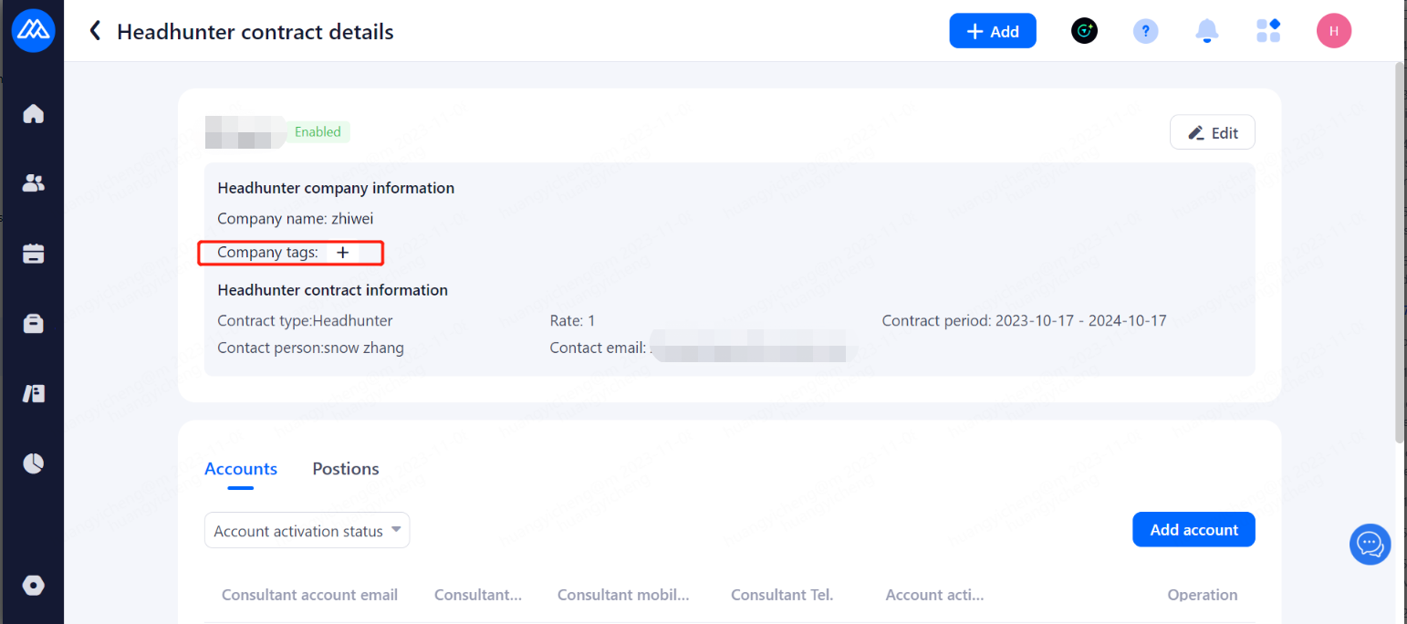Click the Moka logo icon
This screenshot has width=1407, height=624.
[34, 31]
